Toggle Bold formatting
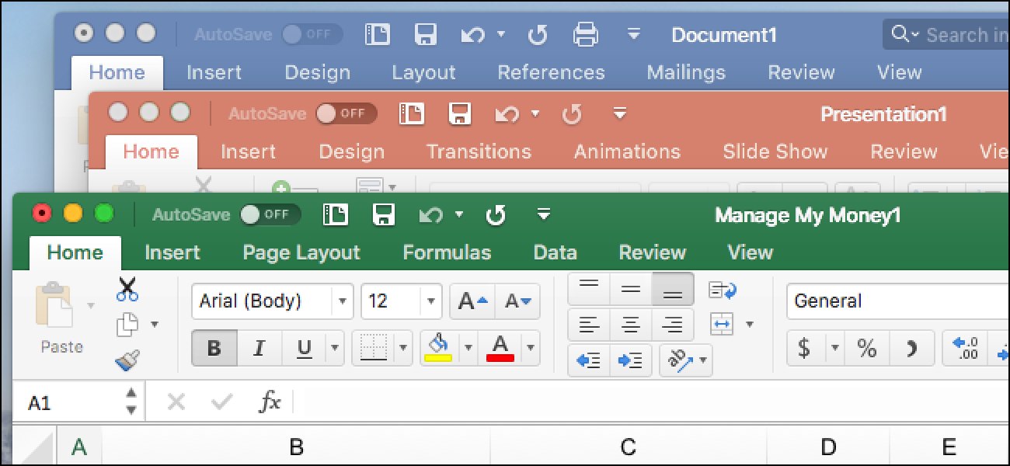 tap(214, 348)
